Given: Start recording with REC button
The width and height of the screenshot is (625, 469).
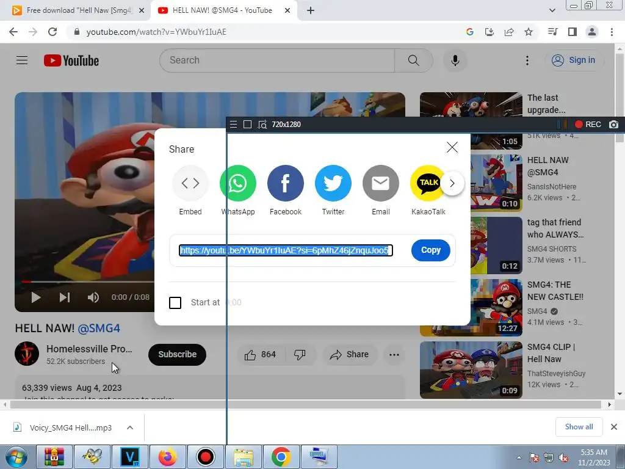Looking at the screenshot, I should point(588,125).
